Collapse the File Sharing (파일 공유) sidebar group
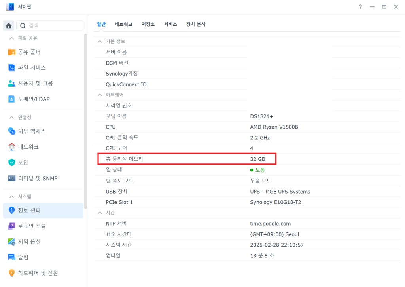Image resolution: width=405 pixels, height=287 pixels. coord(11,38)
